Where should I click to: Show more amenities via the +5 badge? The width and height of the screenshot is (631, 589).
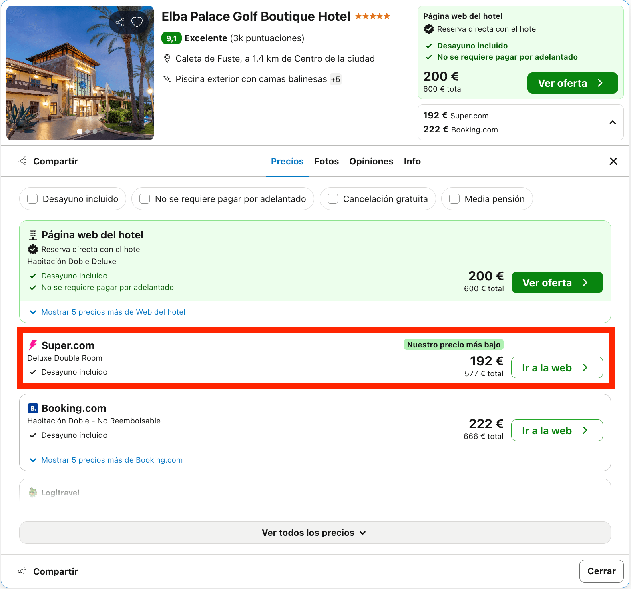[x=335, y=79]
